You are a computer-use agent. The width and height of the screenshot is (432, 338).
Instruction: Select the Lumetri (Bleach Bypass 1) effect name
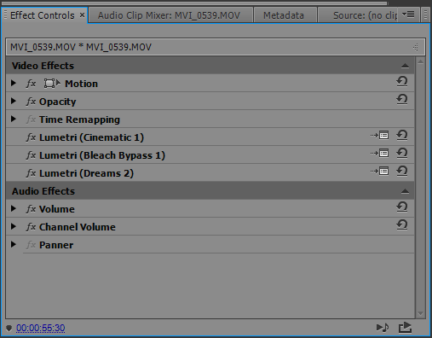[102, 155]
